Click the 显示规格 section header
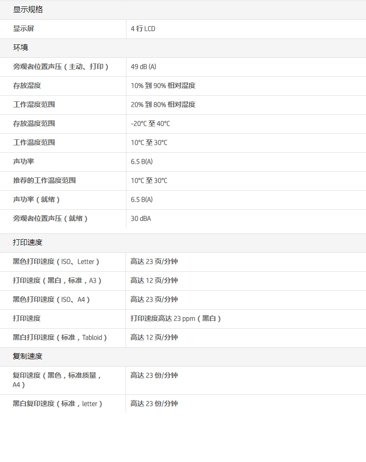This screenshot has height=462, width=366. [x=28, y=10]
